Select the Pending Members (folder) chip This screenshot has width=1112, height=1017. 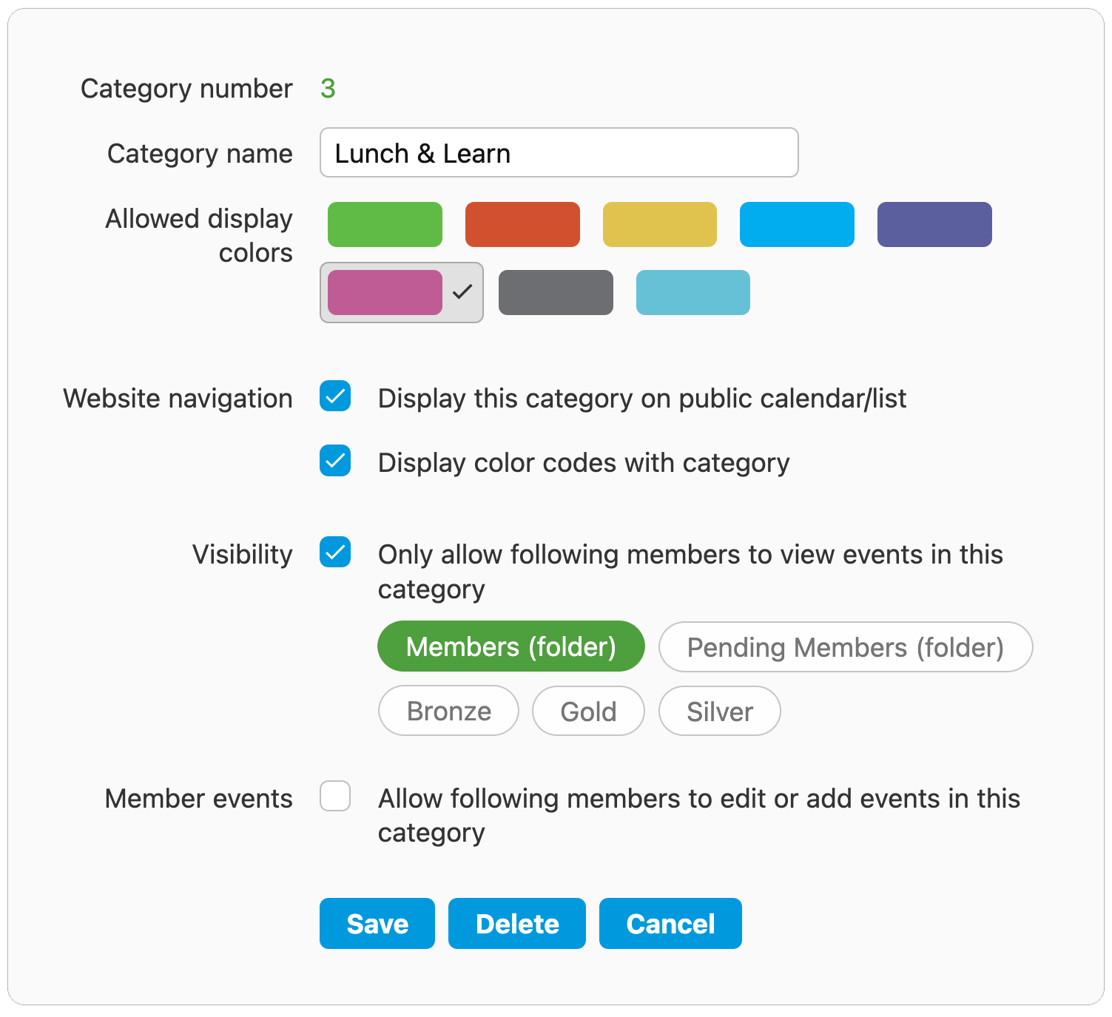pyautogui.click(x=845, y=647)
